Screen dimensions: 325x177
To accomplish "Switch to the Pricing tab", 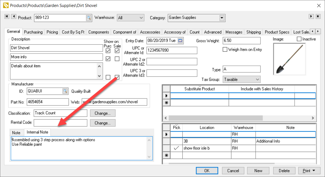I will 52,32.
